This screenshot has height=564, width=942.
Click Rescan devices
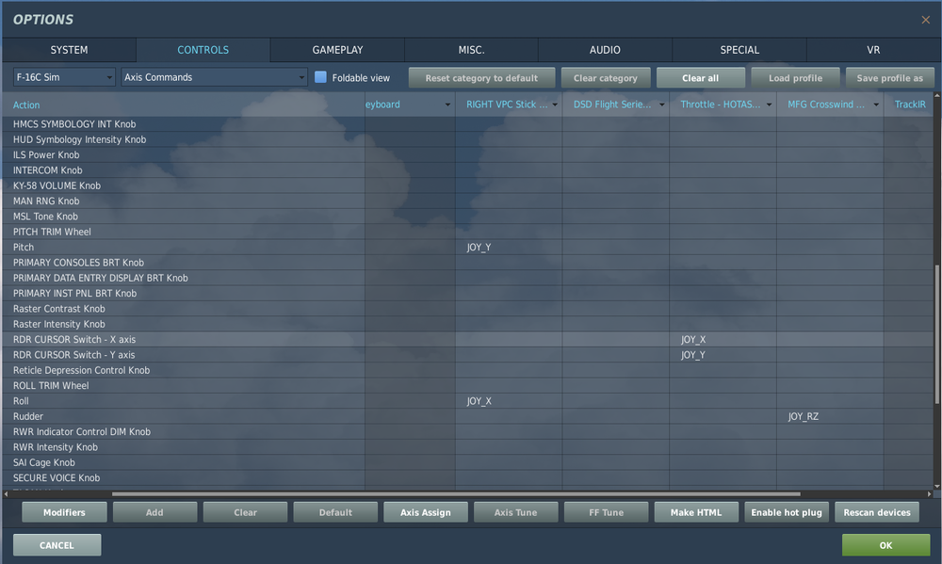pyautogui.click(x=876, y=511)
